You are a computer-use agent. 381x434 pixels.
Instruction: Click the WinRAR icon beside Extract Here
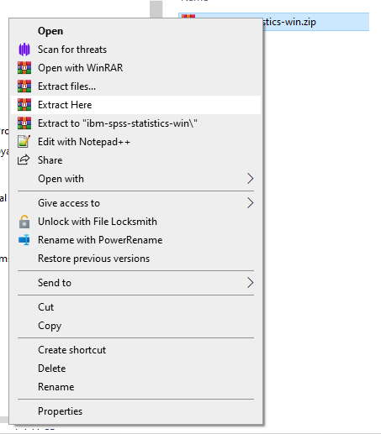pyautogui.click(x=24, y=105)
